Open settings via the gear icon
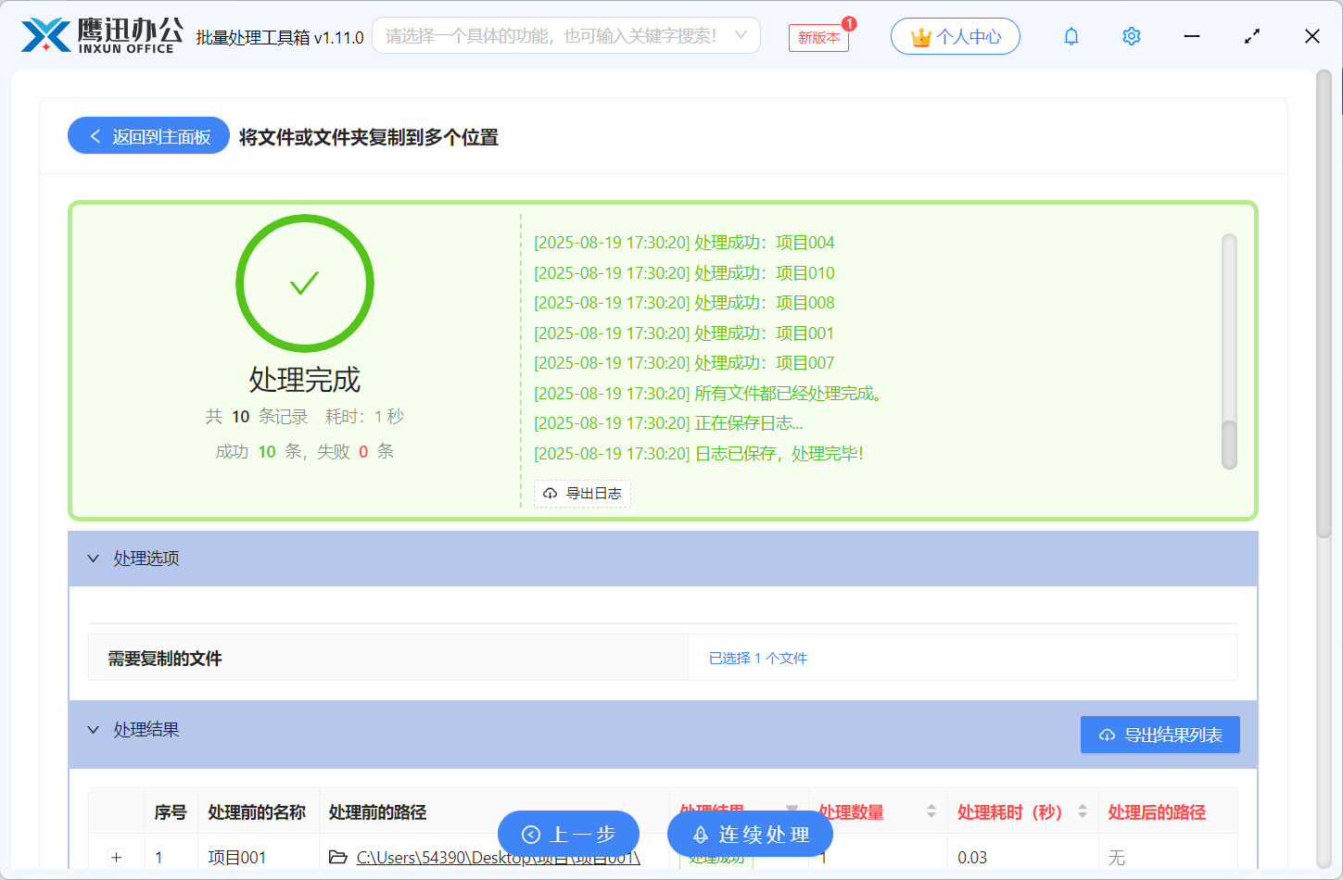Viewport: 1343px width, 880px height. click(x=1131, y=36)
